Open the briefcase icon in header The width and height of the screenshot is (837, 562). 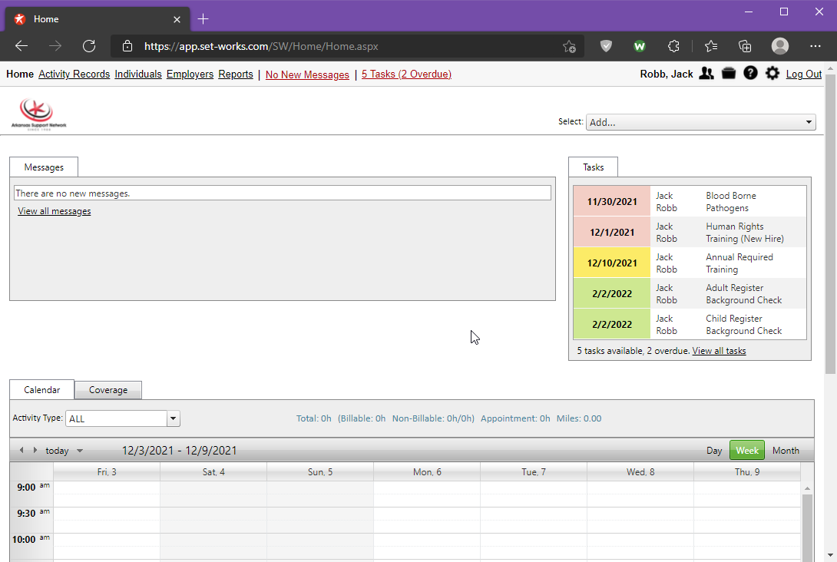click(729, 74)
